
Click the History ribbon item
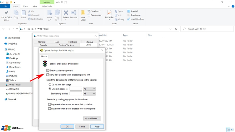click(x=120, y=19)
